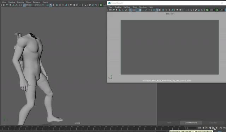Image resolution: width=226 pixels, height=132 pixels.
Task: Select Grease Pencil icon in main viewport toolbar
Action: click(19, 5)
